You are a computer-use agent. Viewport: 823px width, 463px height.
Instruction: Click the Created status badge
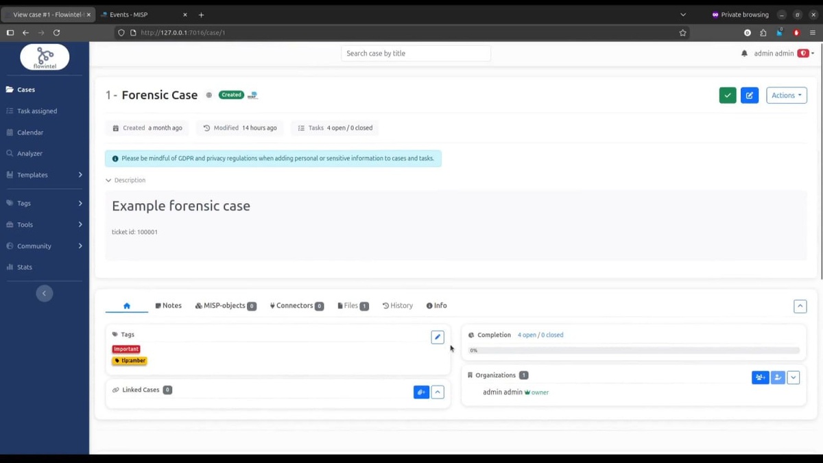tap(231, 95)
